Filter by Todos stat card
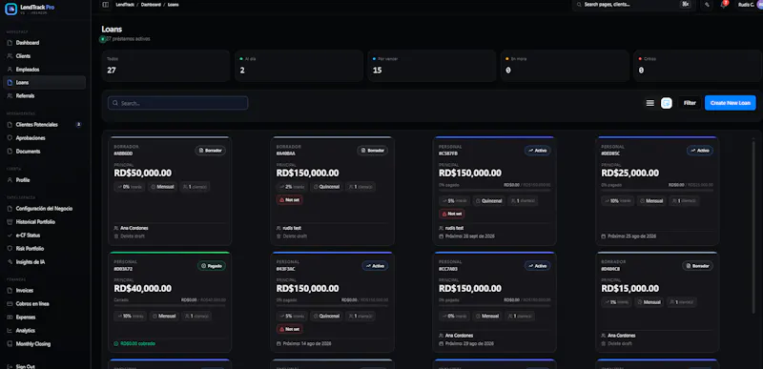 point(166,66)
